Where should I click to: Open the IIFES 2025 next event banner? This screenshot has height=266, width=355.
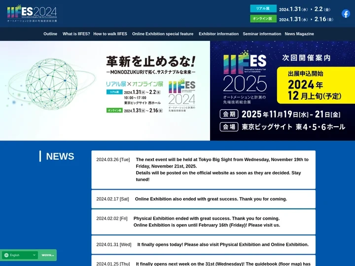tap(283, 91)
